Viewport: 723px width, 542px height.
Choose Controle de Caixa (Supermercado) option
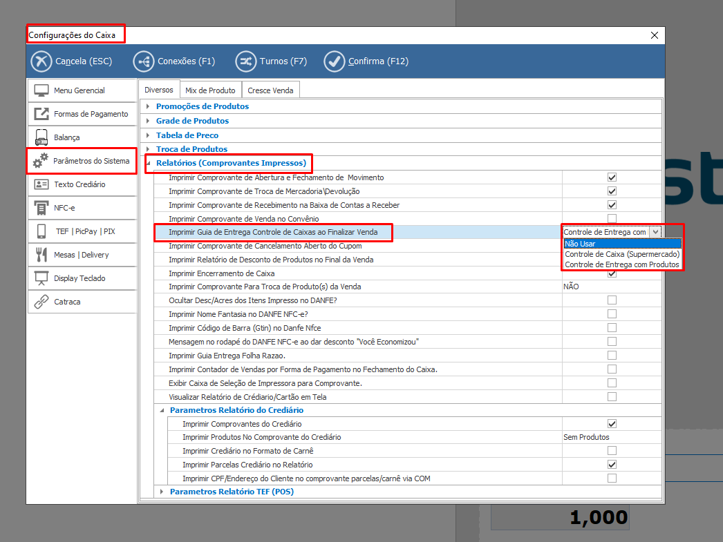[622, 254]
